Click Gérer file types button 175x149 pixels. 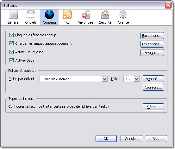click(153, 107)
